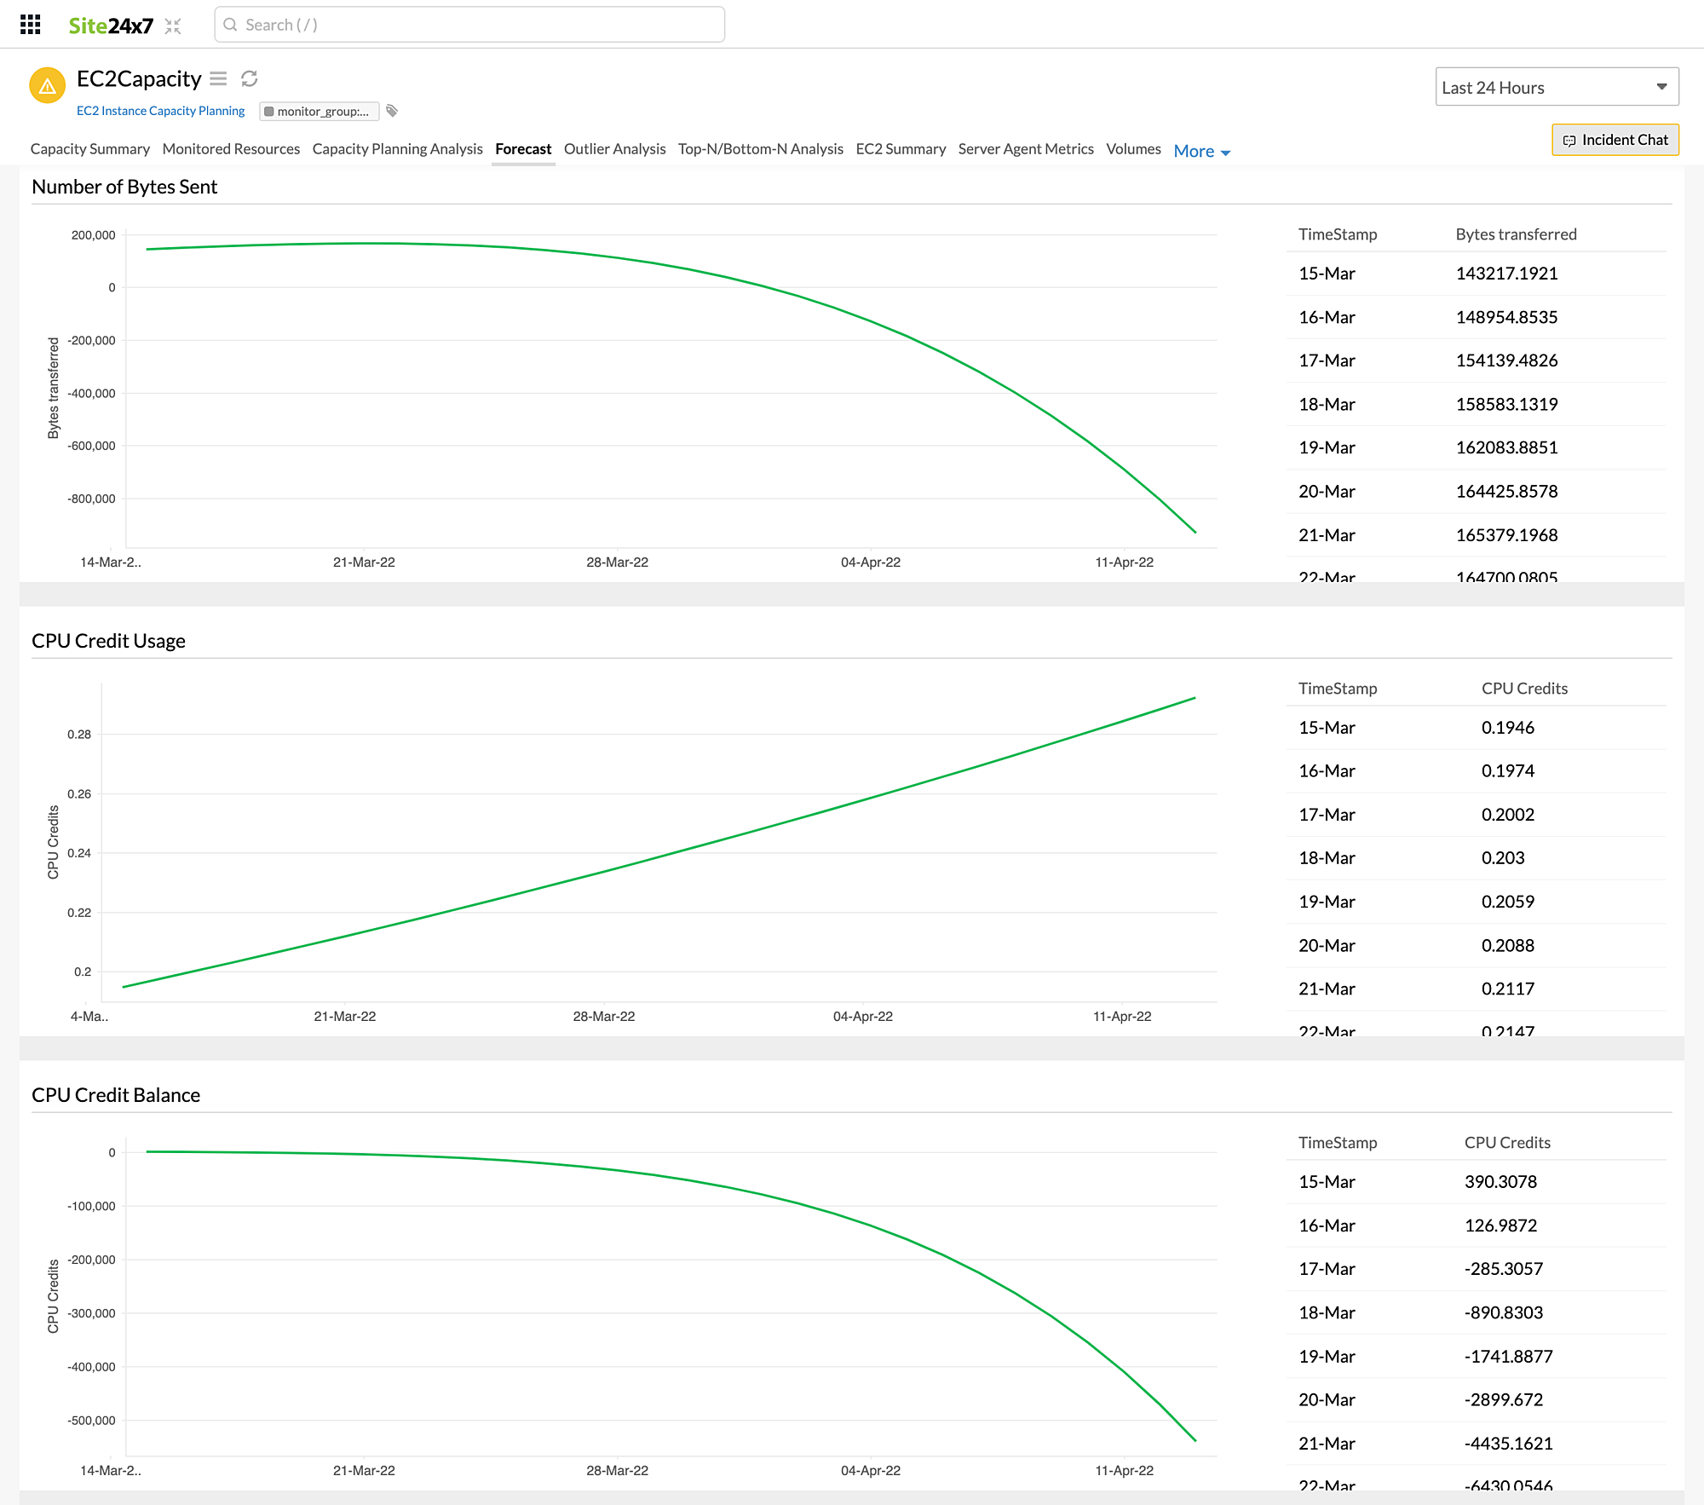Image resolution: width=1704 pixels, height=1505 pixels.
Task: Click the tag icon next to monitor_group
Action: (x=391, y=110)
